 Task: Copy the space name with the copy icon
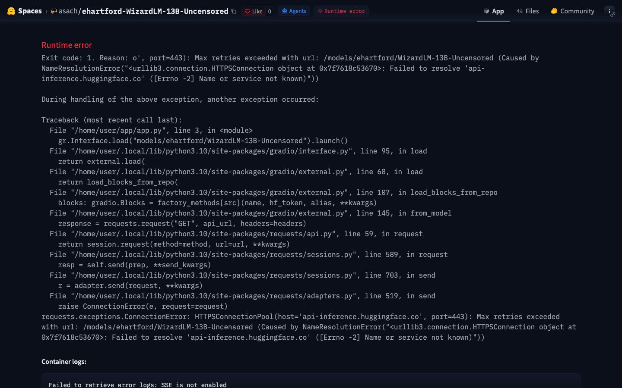[234, 11]
